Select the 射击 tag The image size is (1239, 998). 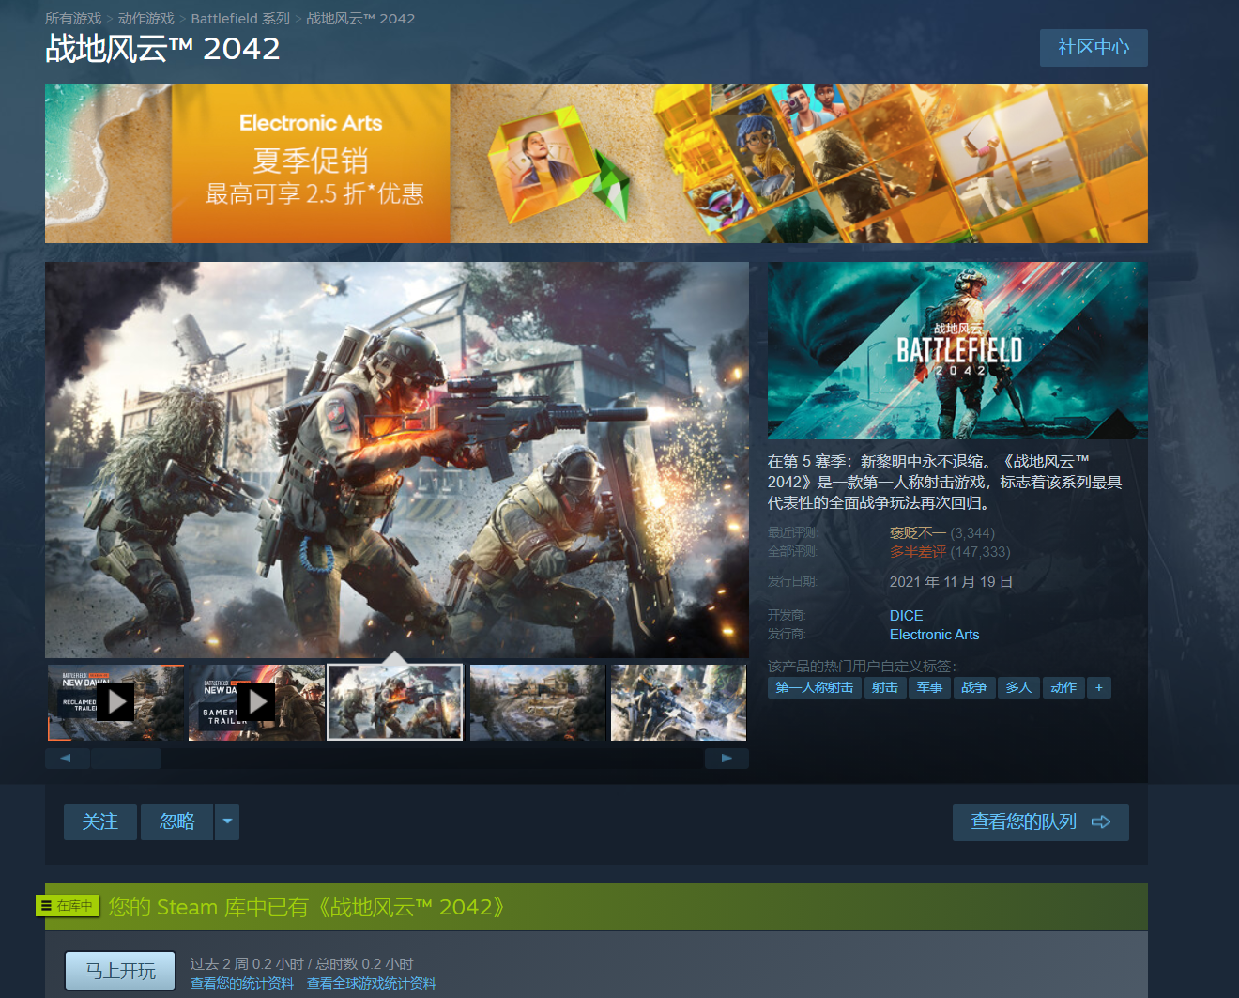885,688
